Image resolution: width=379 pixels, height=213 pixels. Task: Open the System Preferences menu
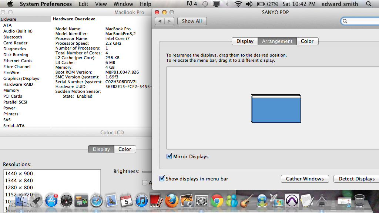(46, 4)
